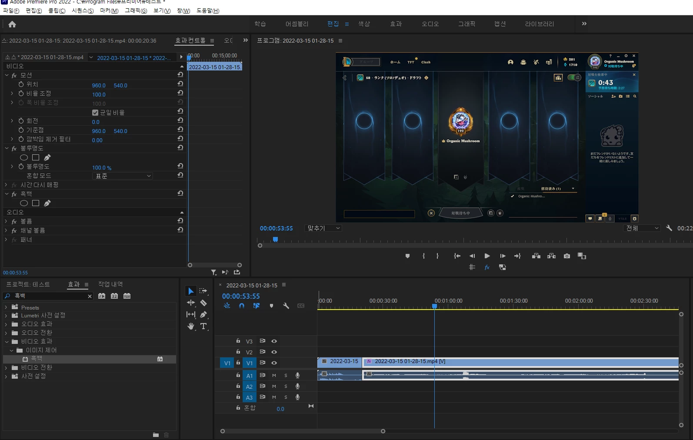Click new custom bin folder icon in effects panel
Viewport: 693px width, 440px height.
tap(156, 435)
